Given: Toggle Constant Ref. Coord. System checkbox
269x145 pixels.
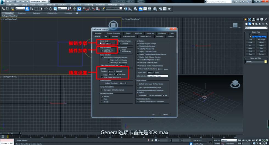Looking at the screenshot, I should (120, 44).
